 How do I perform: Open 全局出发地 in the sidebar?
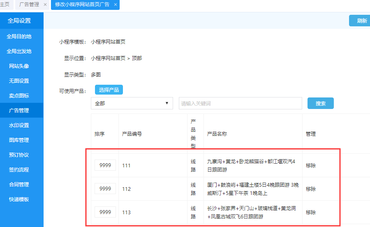tap(19, 51)
